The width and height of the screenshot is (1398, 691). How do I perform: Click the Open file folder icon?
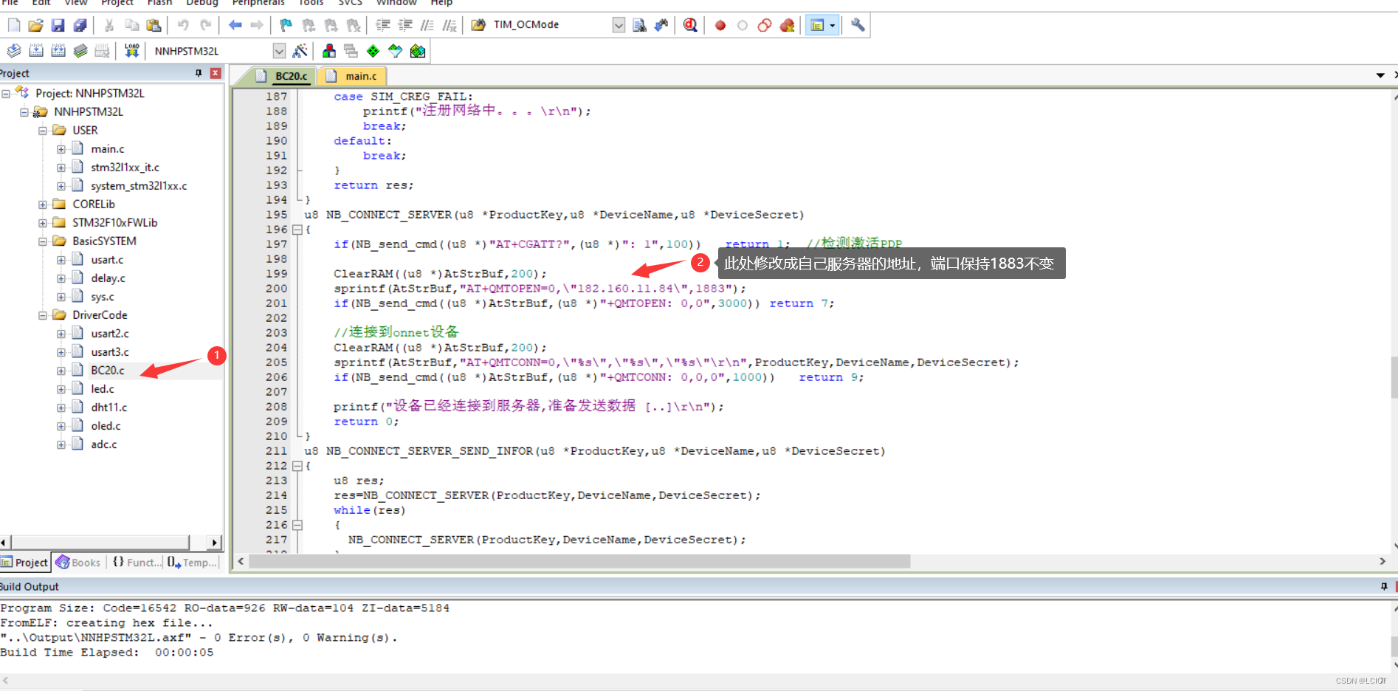click(35, 25)
